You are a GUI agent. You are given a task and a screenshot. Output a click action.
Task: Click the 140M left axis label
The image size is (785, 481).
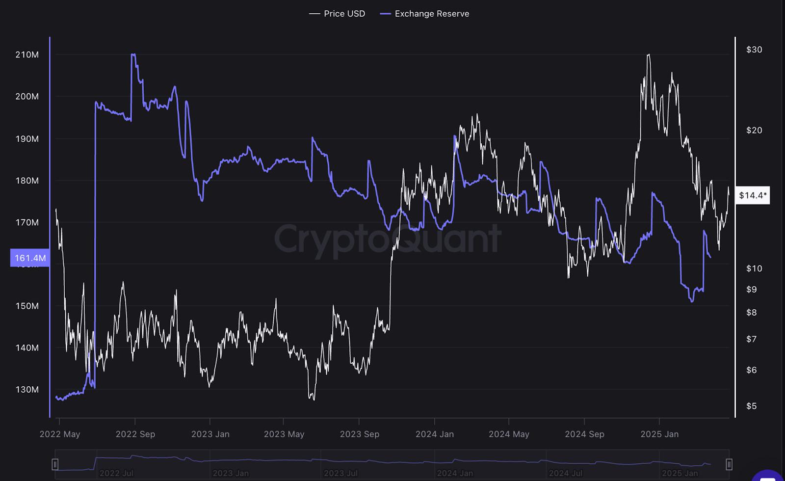(x=27, y=347)
